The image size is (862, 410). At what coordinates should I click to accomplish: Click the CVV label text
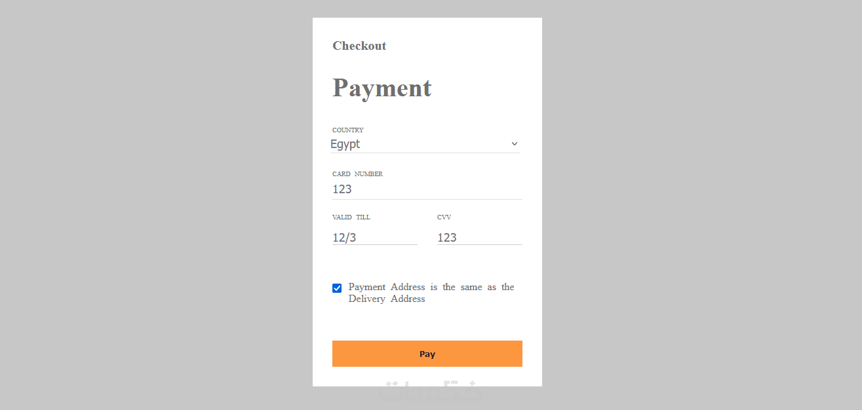(444, 217)
